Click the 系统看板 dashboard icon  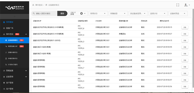click(x=4, y=22)
